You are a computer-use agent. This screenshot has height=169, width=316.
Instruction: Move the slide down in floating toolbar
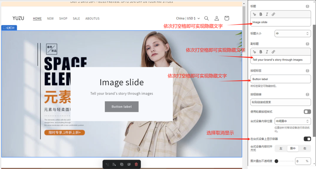tap(114, 164)
